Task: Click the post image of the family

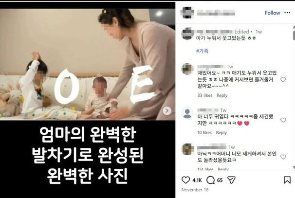Action: pyautogui.click(x=88, y=64)
